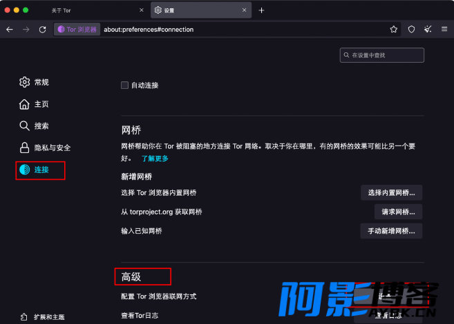The image size is (454, 324).
Task: Click the 请求网桥... button
Action: click(398, 212)
